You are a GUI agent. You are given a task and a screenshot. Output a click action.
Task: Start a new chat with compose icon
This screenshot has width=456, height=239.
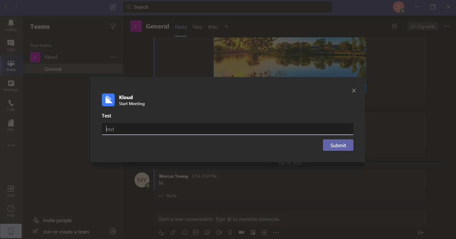(113, 7)
